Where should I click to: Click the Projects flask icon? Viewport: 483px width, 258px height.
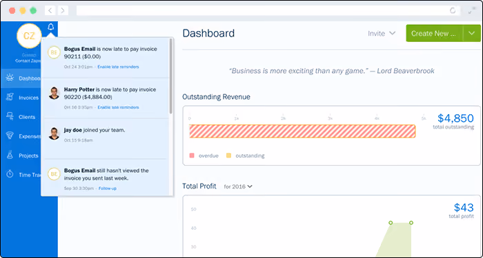[x=10, y=155]
